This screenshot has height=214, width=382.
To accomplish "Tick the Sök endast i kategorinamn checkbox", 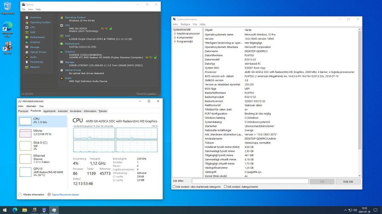I will point(225,187).
